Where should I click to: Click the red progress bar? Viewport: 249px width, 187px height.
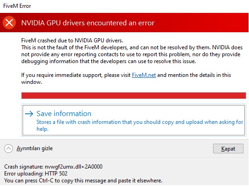pyautogui.click(x=134, y=96)
